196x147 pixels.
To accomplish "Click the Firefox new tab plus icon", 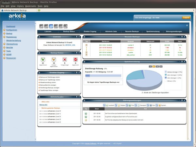I will (x=39, y=10).
